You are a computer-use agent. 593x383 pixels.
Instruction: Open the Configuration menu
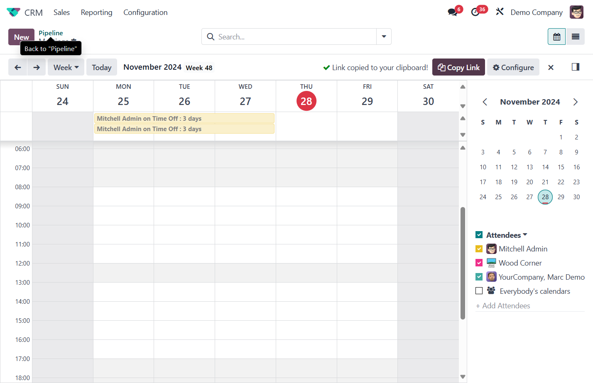[145, 12]
